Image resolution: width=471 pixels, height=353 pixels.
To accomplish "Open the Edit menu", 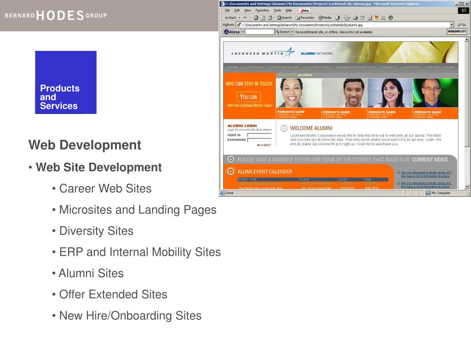I will pos(237,11).
